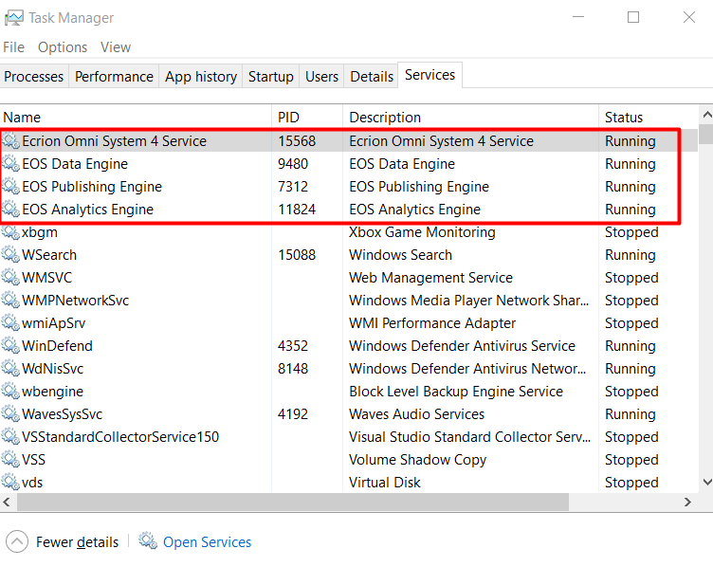
Task: Click the service icon next to VSS
Action: (10, 459)
